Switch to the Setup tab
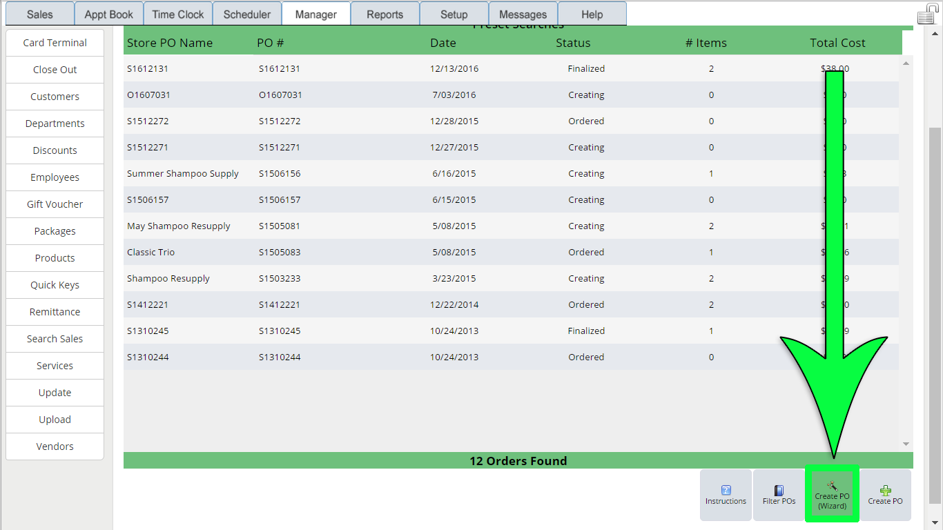943x530 pixels. (454, 14)
